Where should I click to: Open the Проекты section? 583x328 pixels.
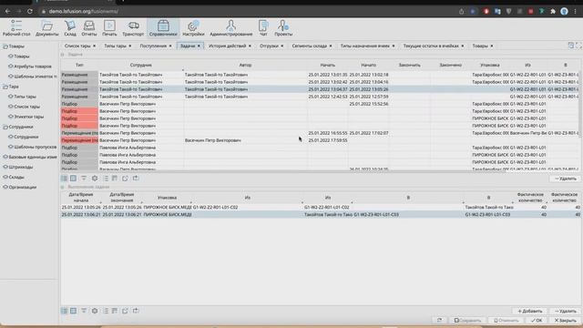[283, 28]
